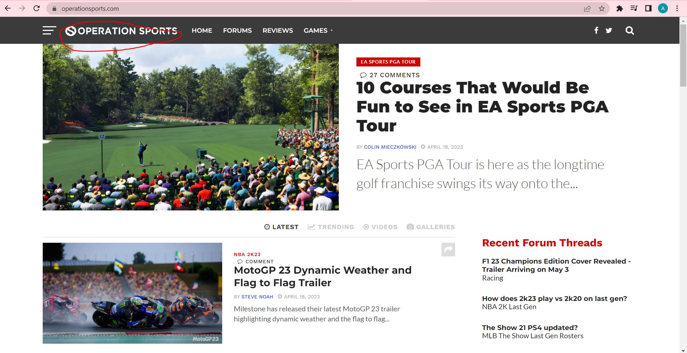Open FORUMS in the navigation bar
The image size is (687, 353).
tap(237, 31)
